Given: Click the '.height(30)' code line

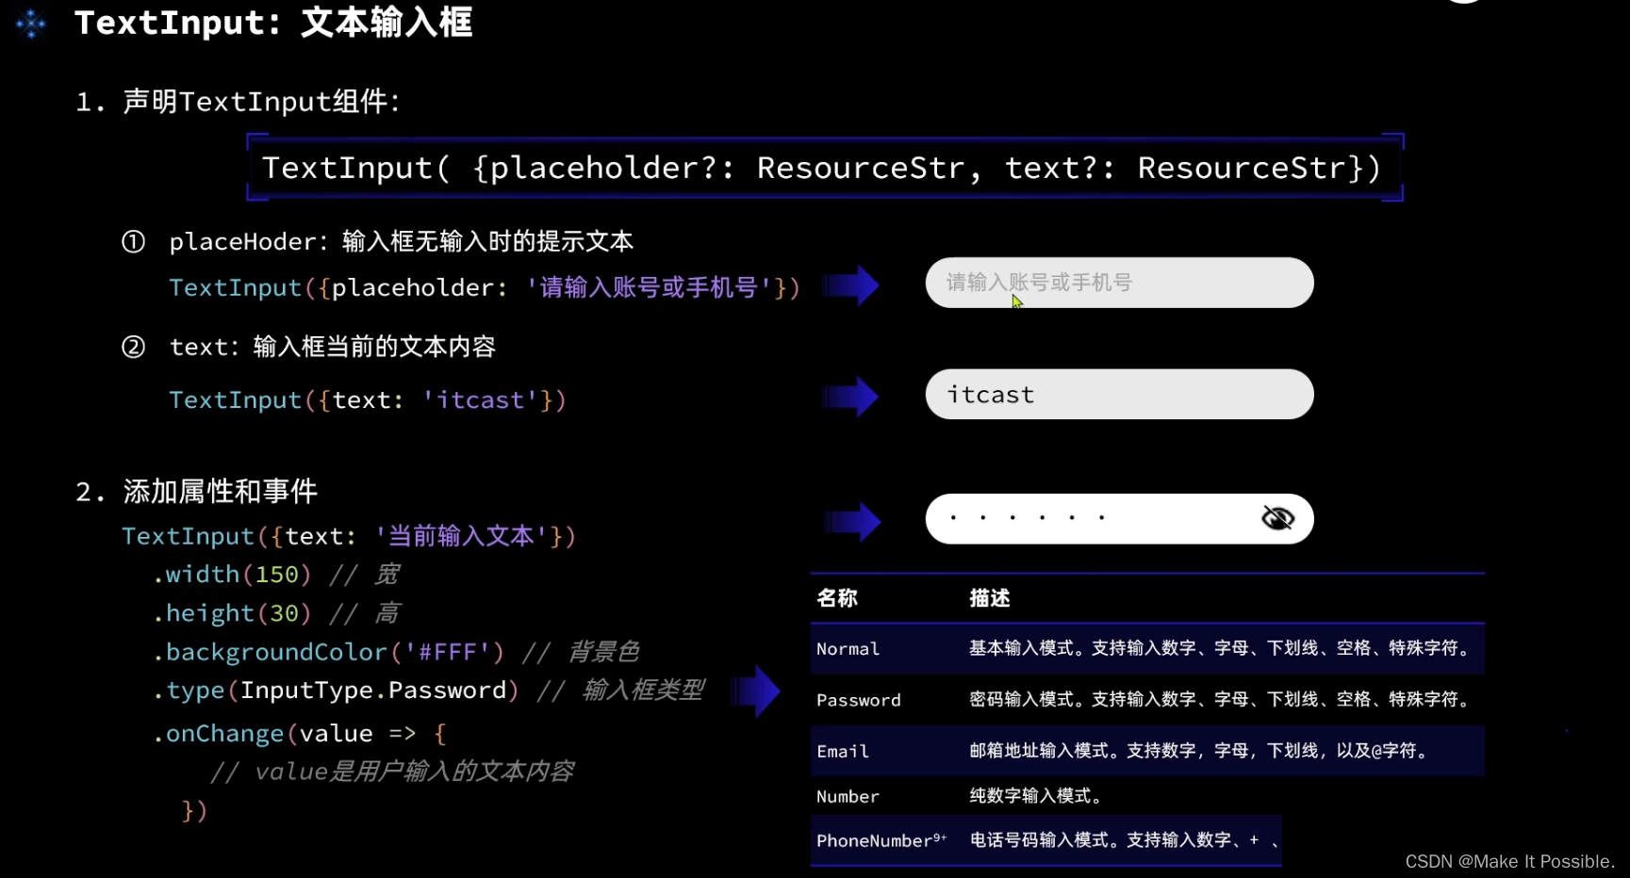Looking at the screenshot, I should click(276, 613).
